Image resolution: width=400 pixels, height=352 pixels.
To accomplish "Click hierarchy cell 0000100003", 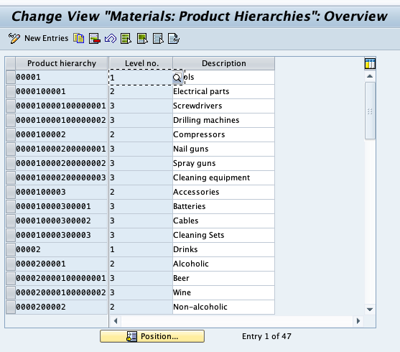I will (x=62, y=193).
